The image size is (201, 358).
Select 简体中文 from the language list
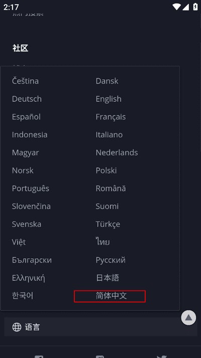coord(111,296)
